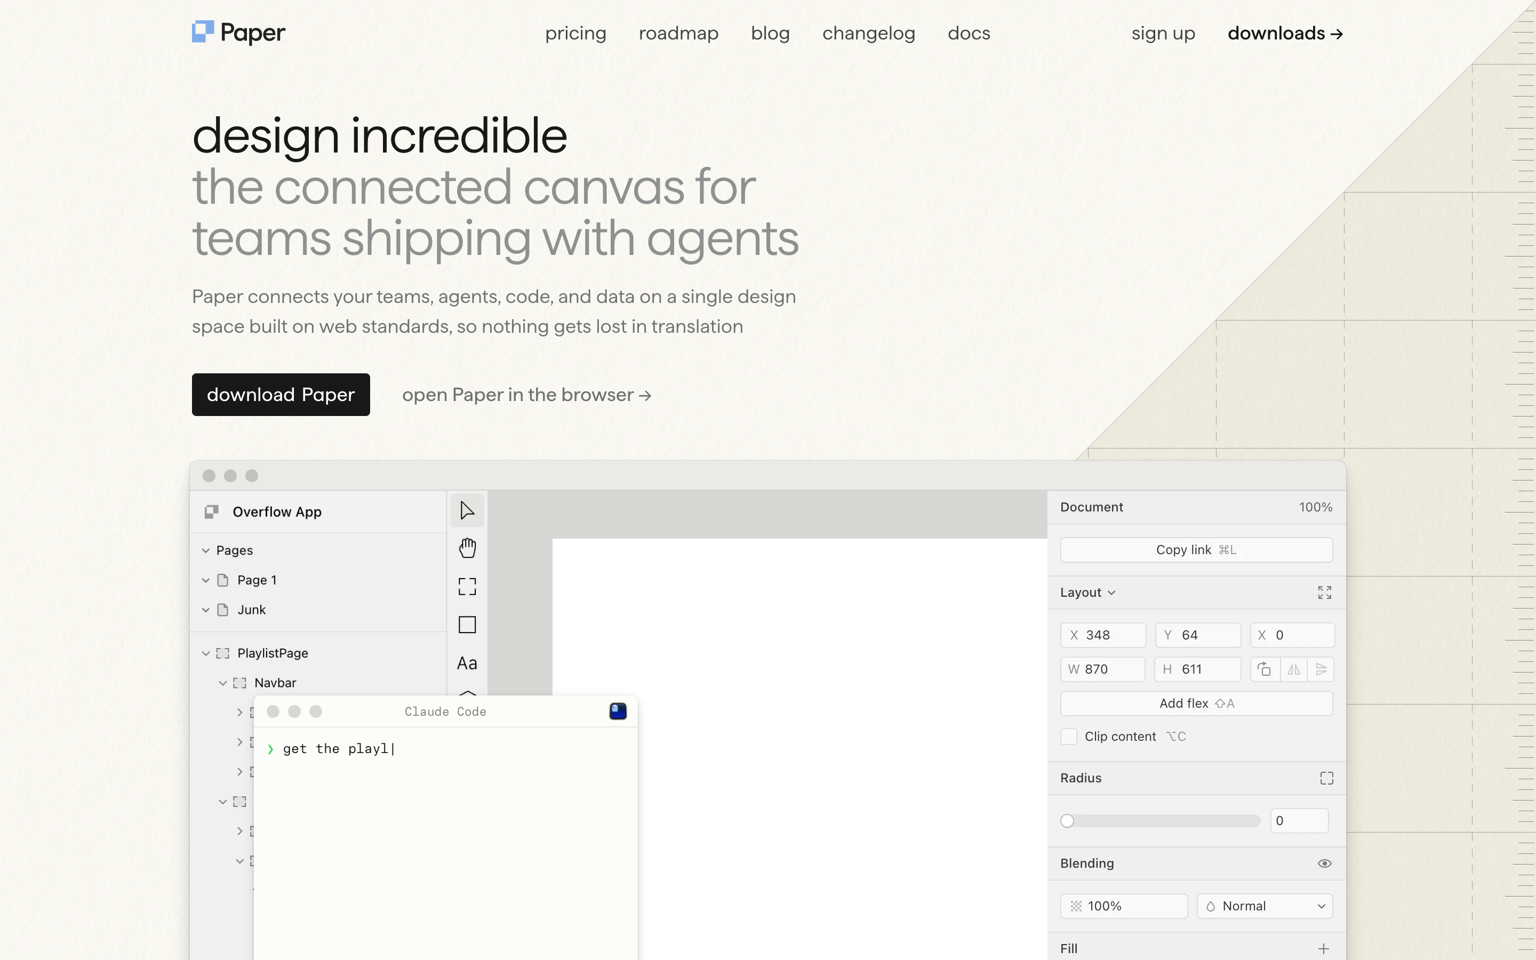Open the changelog
Screen dimensions: 1536x960
coord(869,33)
